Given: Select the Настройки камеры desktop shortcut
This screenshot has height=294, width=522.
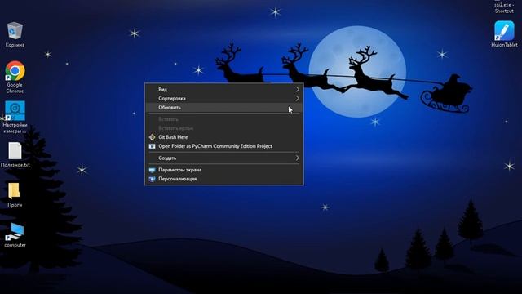Looking at the screenshot, I should tap(15, 111).
